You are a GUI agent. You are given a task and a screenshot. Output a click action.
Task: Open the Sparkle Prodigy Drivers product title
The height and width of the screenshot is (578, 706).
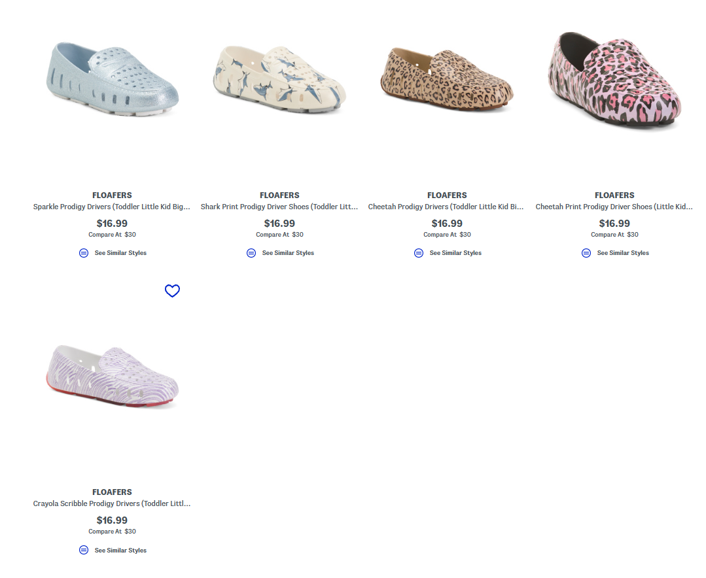(112, 207)
